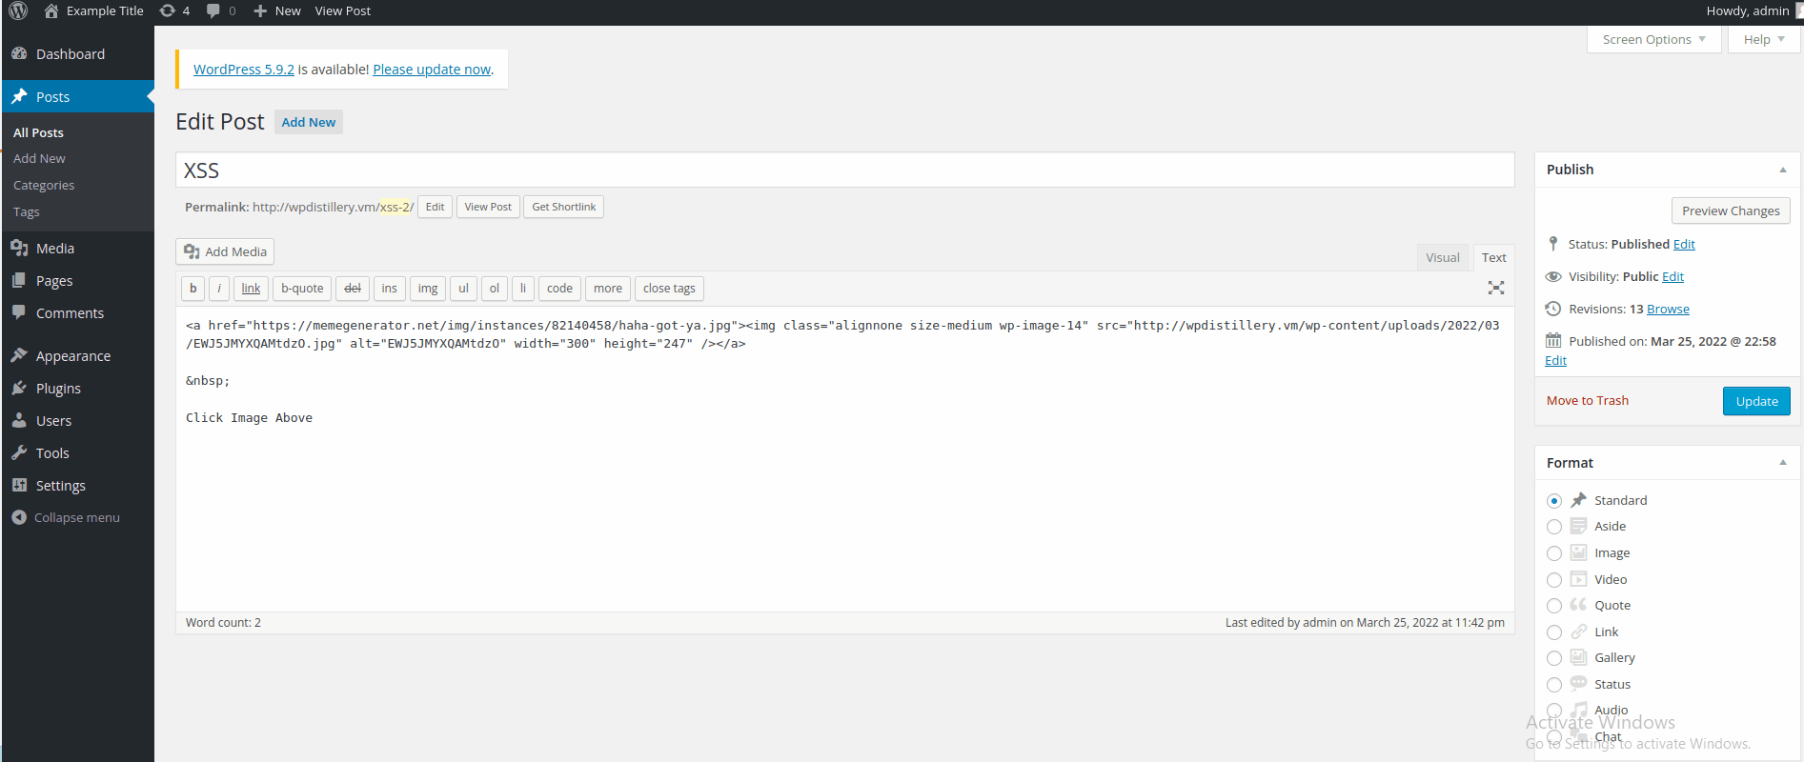1804x762 pixels.
Task: Click Get Shortlink button
Action: click(563, 207)
